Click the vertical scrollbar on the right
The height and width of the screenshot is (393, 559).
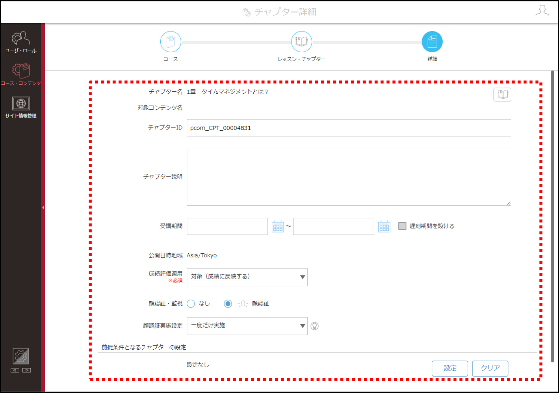click(552, 217)
